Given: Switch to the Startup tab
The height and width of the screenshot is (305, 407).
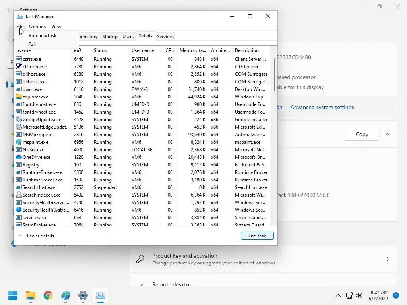Looking at the screenshot, I should point(110,36).
